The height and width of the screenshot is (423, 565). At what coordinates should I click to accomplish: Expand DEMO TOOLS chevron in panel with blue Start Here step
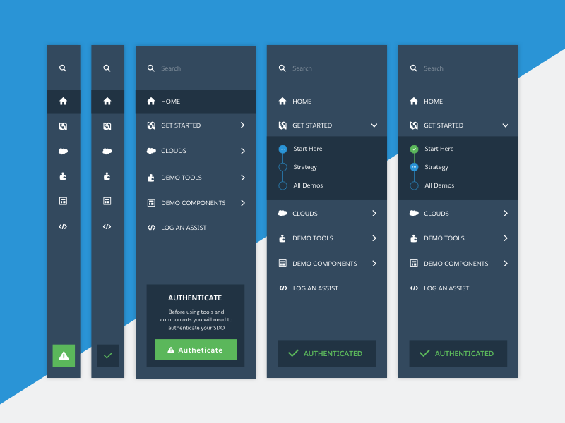tap(374, 238)
